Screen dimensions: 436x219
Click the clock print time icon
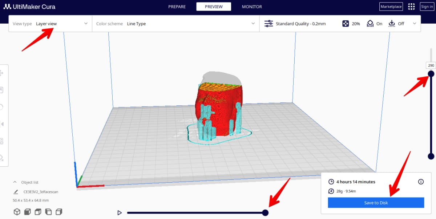tap(331, 182)
